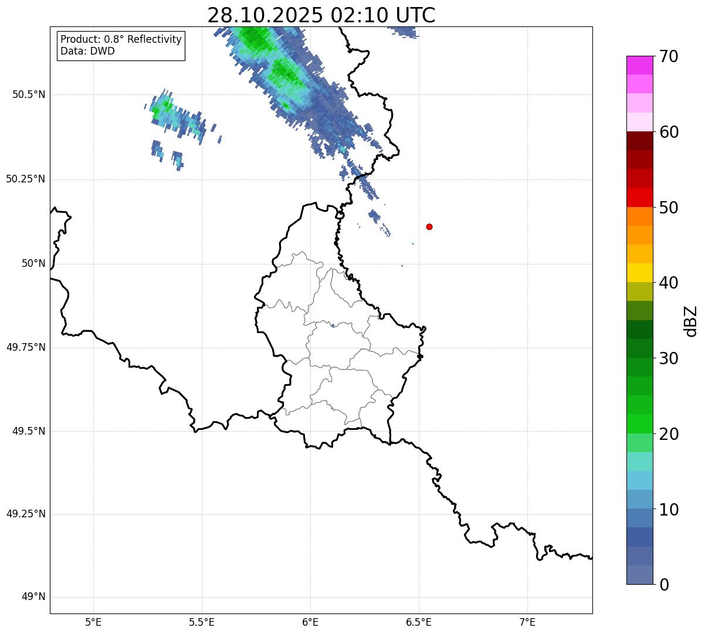Click the 6.5°E longitude label
This screenshot has width=705, height=634.
tap(419, 622)
